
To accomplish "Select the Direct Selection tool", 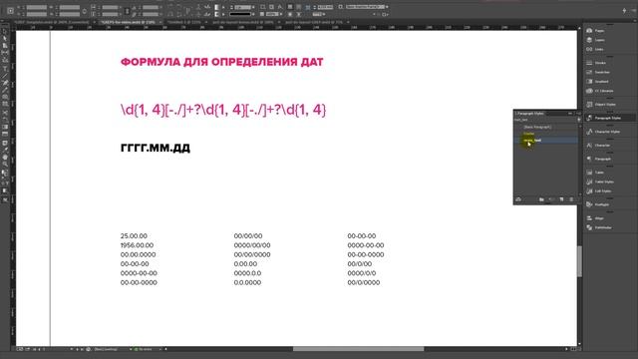I will coord(5,39).
